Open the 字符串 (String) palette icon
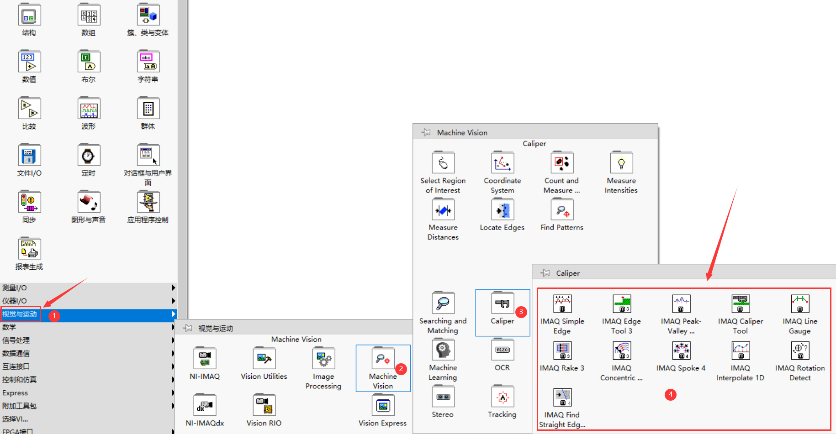Viewport: 836px width, 434px height. pos(148,62)
